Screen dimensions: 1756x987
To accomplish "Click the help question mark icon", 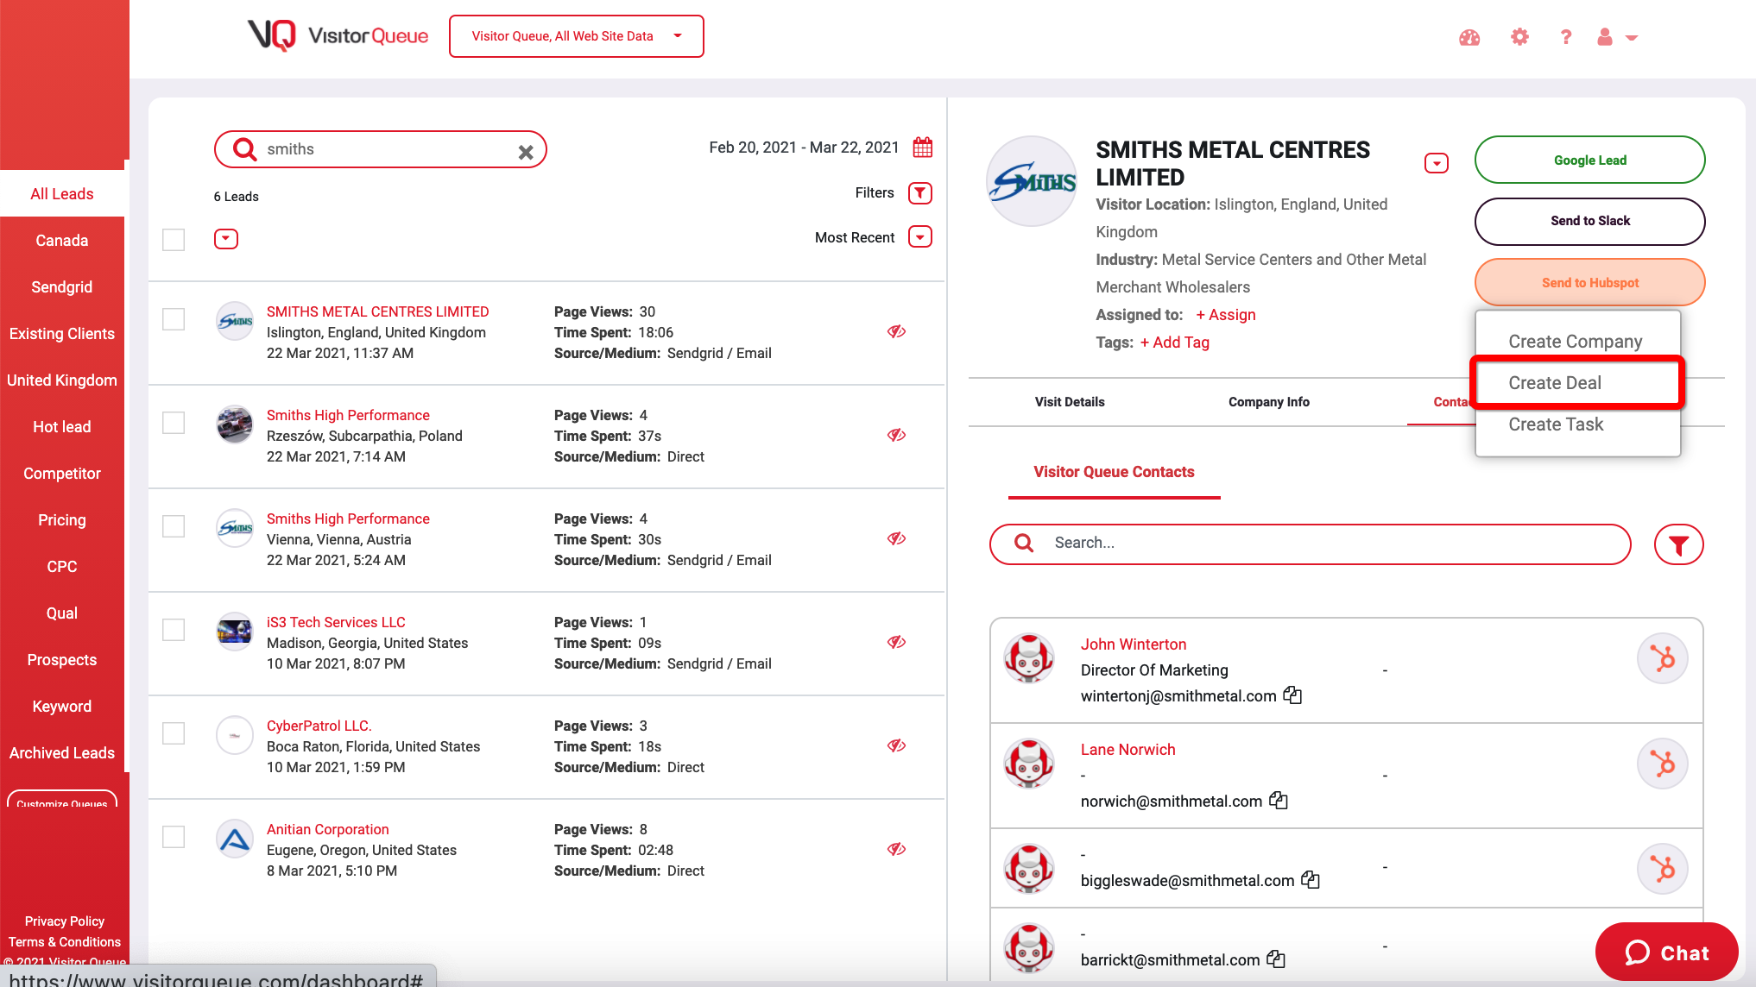I will pos(1566,37).
